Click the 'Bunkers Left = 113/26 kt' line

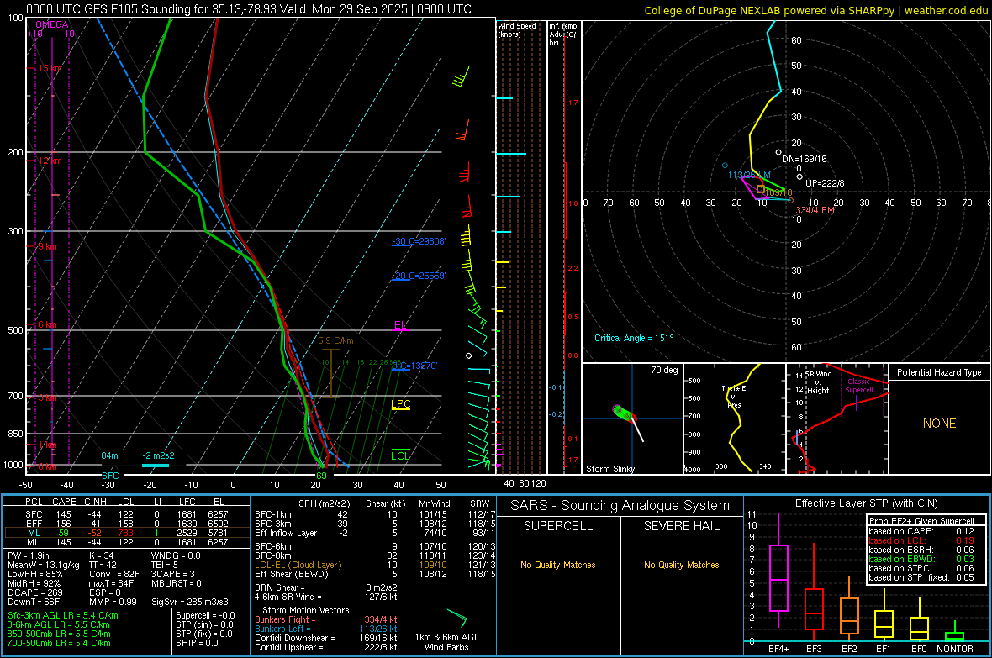(326, 629)
